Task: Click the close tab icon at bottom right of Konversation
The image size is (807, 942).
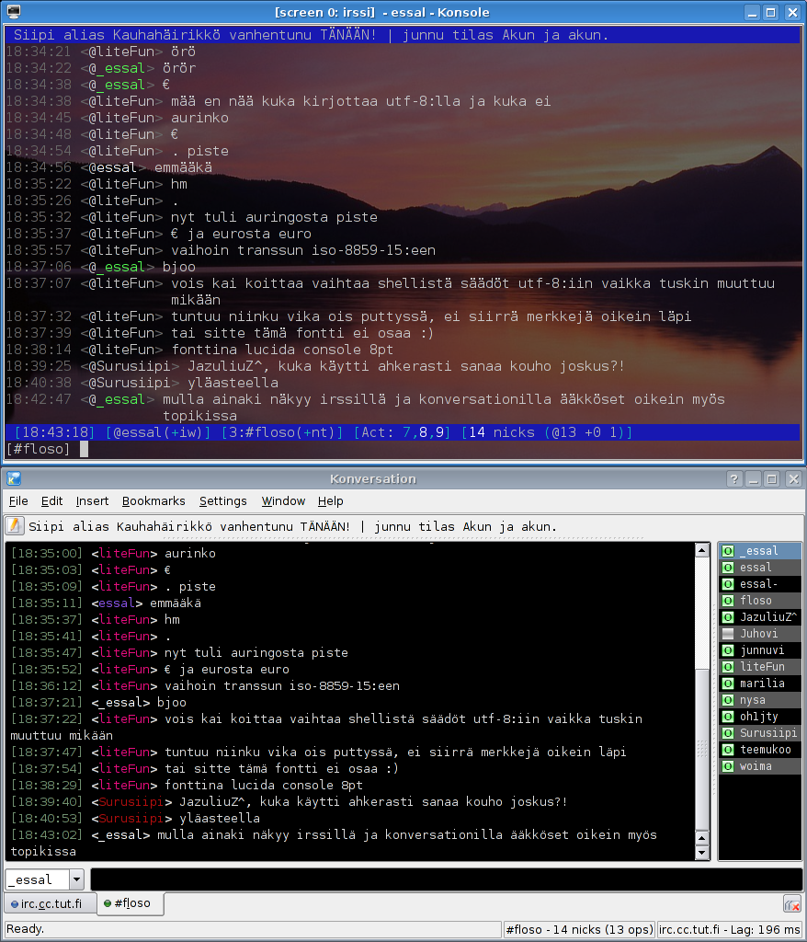Action: tap(792, 903)
